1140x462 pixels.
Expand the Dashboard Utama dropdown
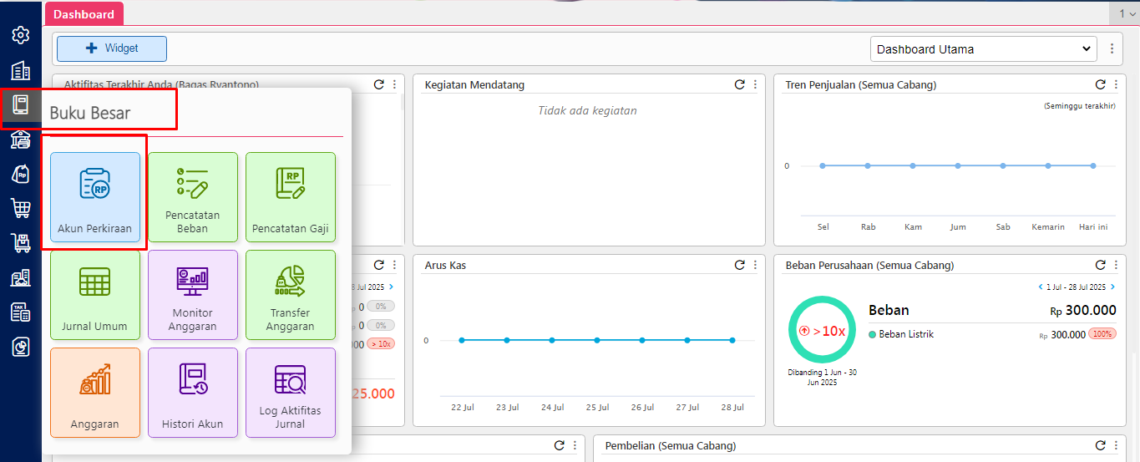coord(983,49)
